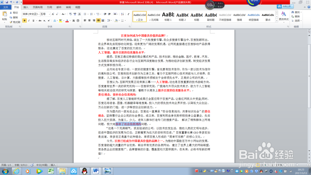Toggle subscript formatting
The width and height of the screenshot is (311, 175).
pos(44,21)
